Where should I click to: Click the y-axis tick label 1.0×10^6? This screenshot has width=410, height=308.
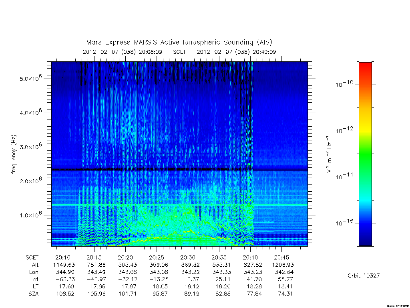click(30, 215)
